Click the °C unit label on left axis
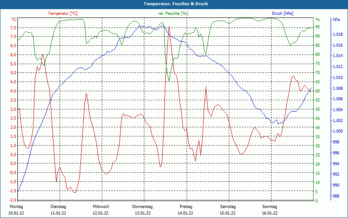Screen dimensions: 348x218 pyautogui.click(x=13, y=20)
